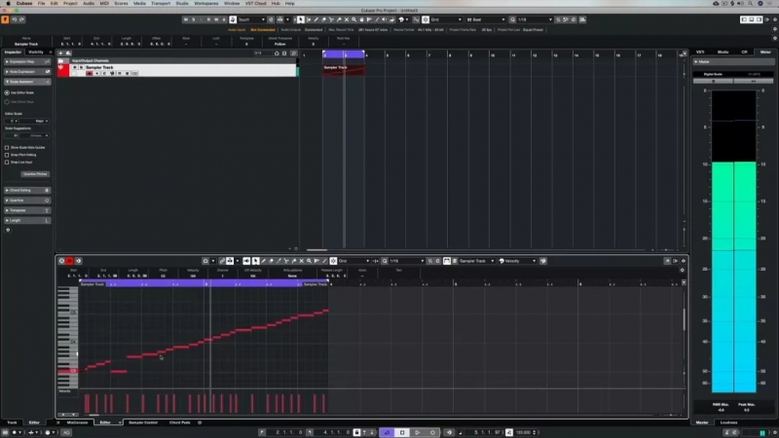The width and height of the screenshot is (779, 438).
Task: Switch to the MixConsole lower zone tab
Action: coord(77,422)
